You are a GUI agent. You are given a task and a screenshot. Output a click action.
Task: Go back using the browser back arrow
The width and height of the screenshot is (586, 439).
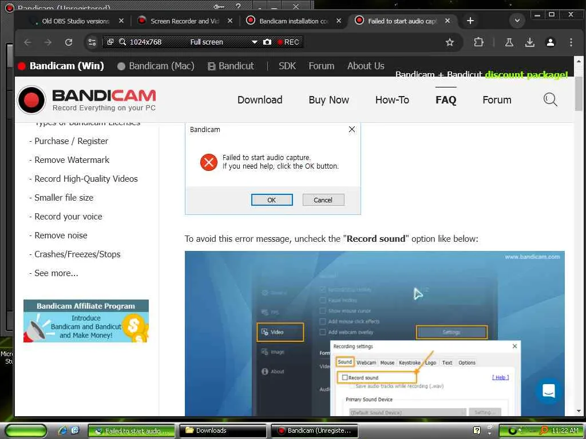click(x=27, y=42)
